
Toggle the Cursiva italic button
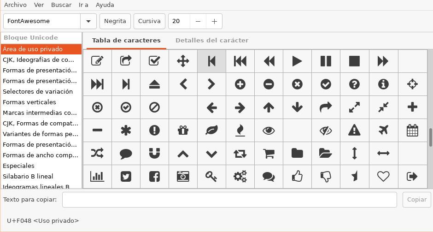click(x=149, y=21)
